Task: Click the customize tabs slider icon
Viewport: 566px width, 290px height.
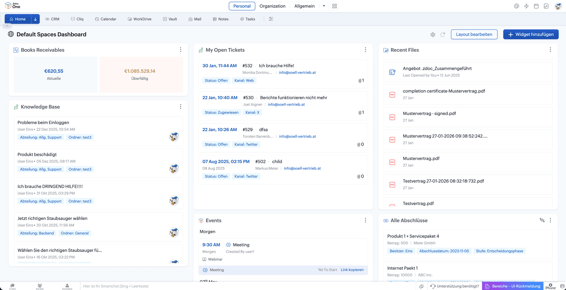Action: (x=271, y=19)
